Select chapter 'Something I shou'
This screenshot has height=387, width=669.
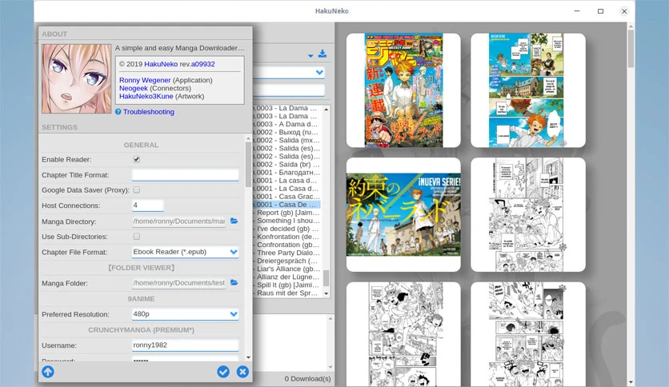[x=286, y=221]
